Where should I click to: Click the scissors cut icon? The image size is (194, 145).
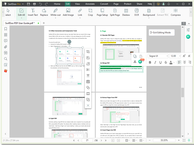135,62
